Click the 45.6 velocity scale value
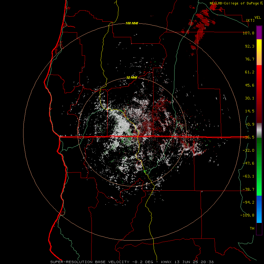Screen dimensions: 264x264 (250, 85)
